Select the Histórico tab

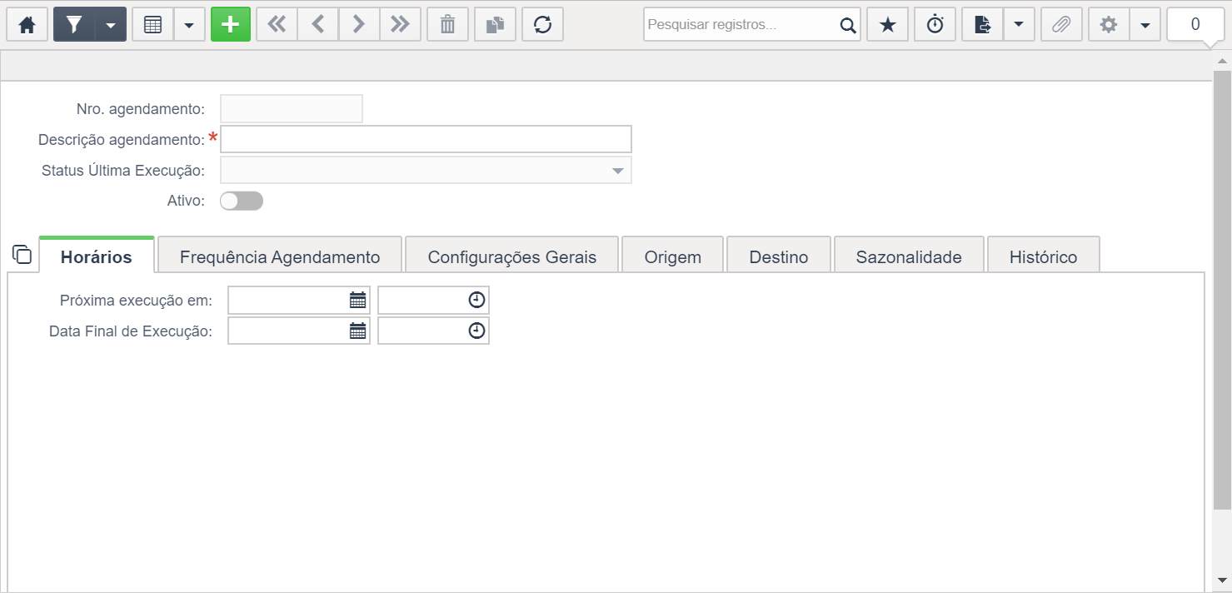tap(1043, 256)
